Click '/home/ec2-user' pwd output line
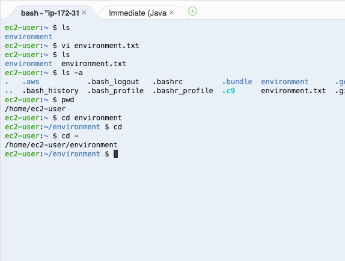Screen dimensions: 345x261 35,109
